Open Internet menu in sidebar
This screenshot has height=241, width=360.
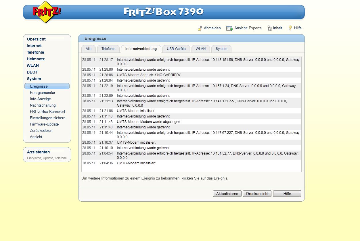(x=34, y=46)
